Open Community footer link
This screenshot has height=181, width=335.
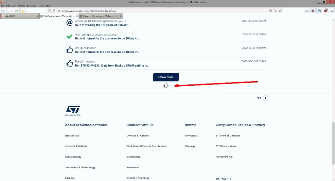click(x=133, y=157)
